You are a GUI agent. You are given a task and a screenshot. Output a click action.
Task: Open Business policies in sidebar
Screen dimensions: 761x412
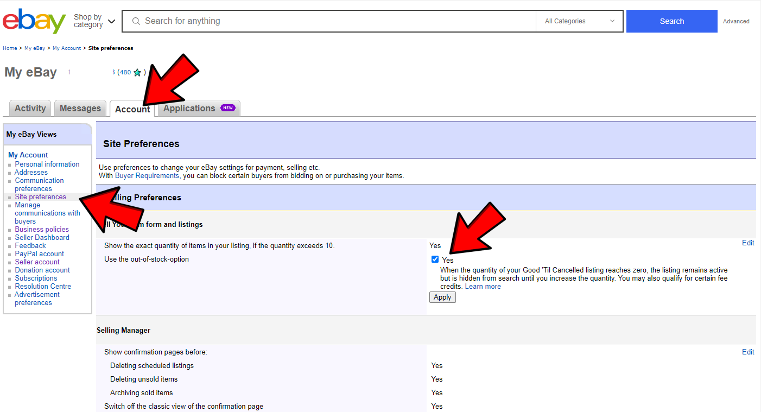coord(42,229)
